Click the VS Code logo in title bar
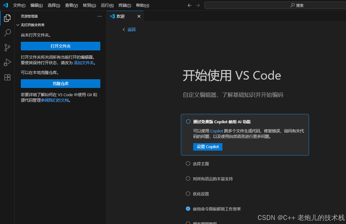The image size is (346, 224). click(x=6, y=5)
